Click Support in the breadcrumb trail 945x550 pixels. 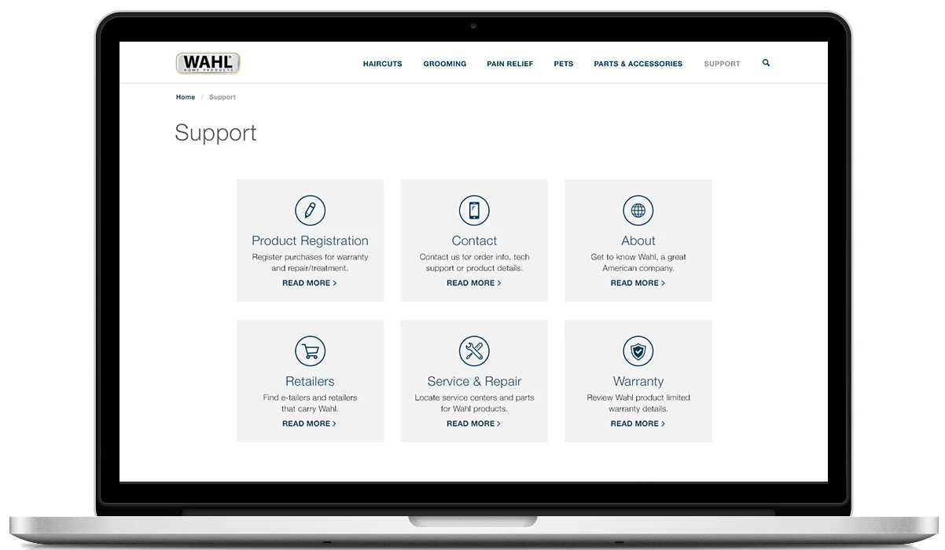tap(222, 97)
